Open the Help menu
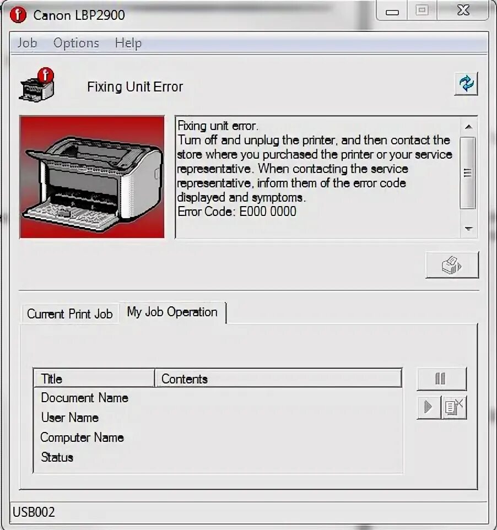The width and height of the screenshot is (497, 530). pos(128,43)
